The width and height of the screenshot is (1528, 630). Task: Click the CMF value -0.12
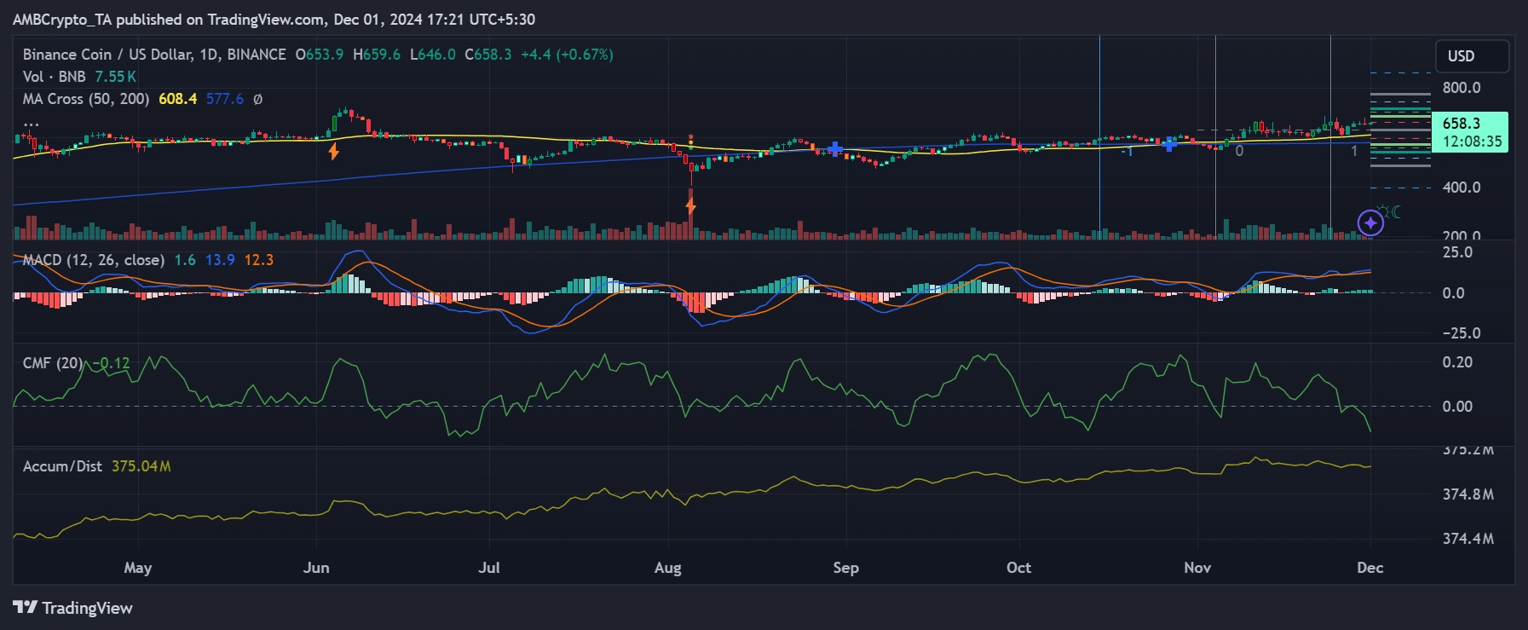[112, 363]
